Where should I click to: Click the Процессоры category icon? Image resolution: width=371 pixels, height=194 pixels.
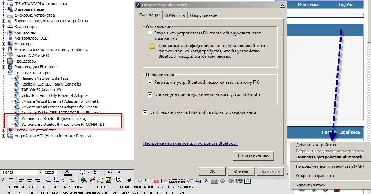(x=10, y=61)
